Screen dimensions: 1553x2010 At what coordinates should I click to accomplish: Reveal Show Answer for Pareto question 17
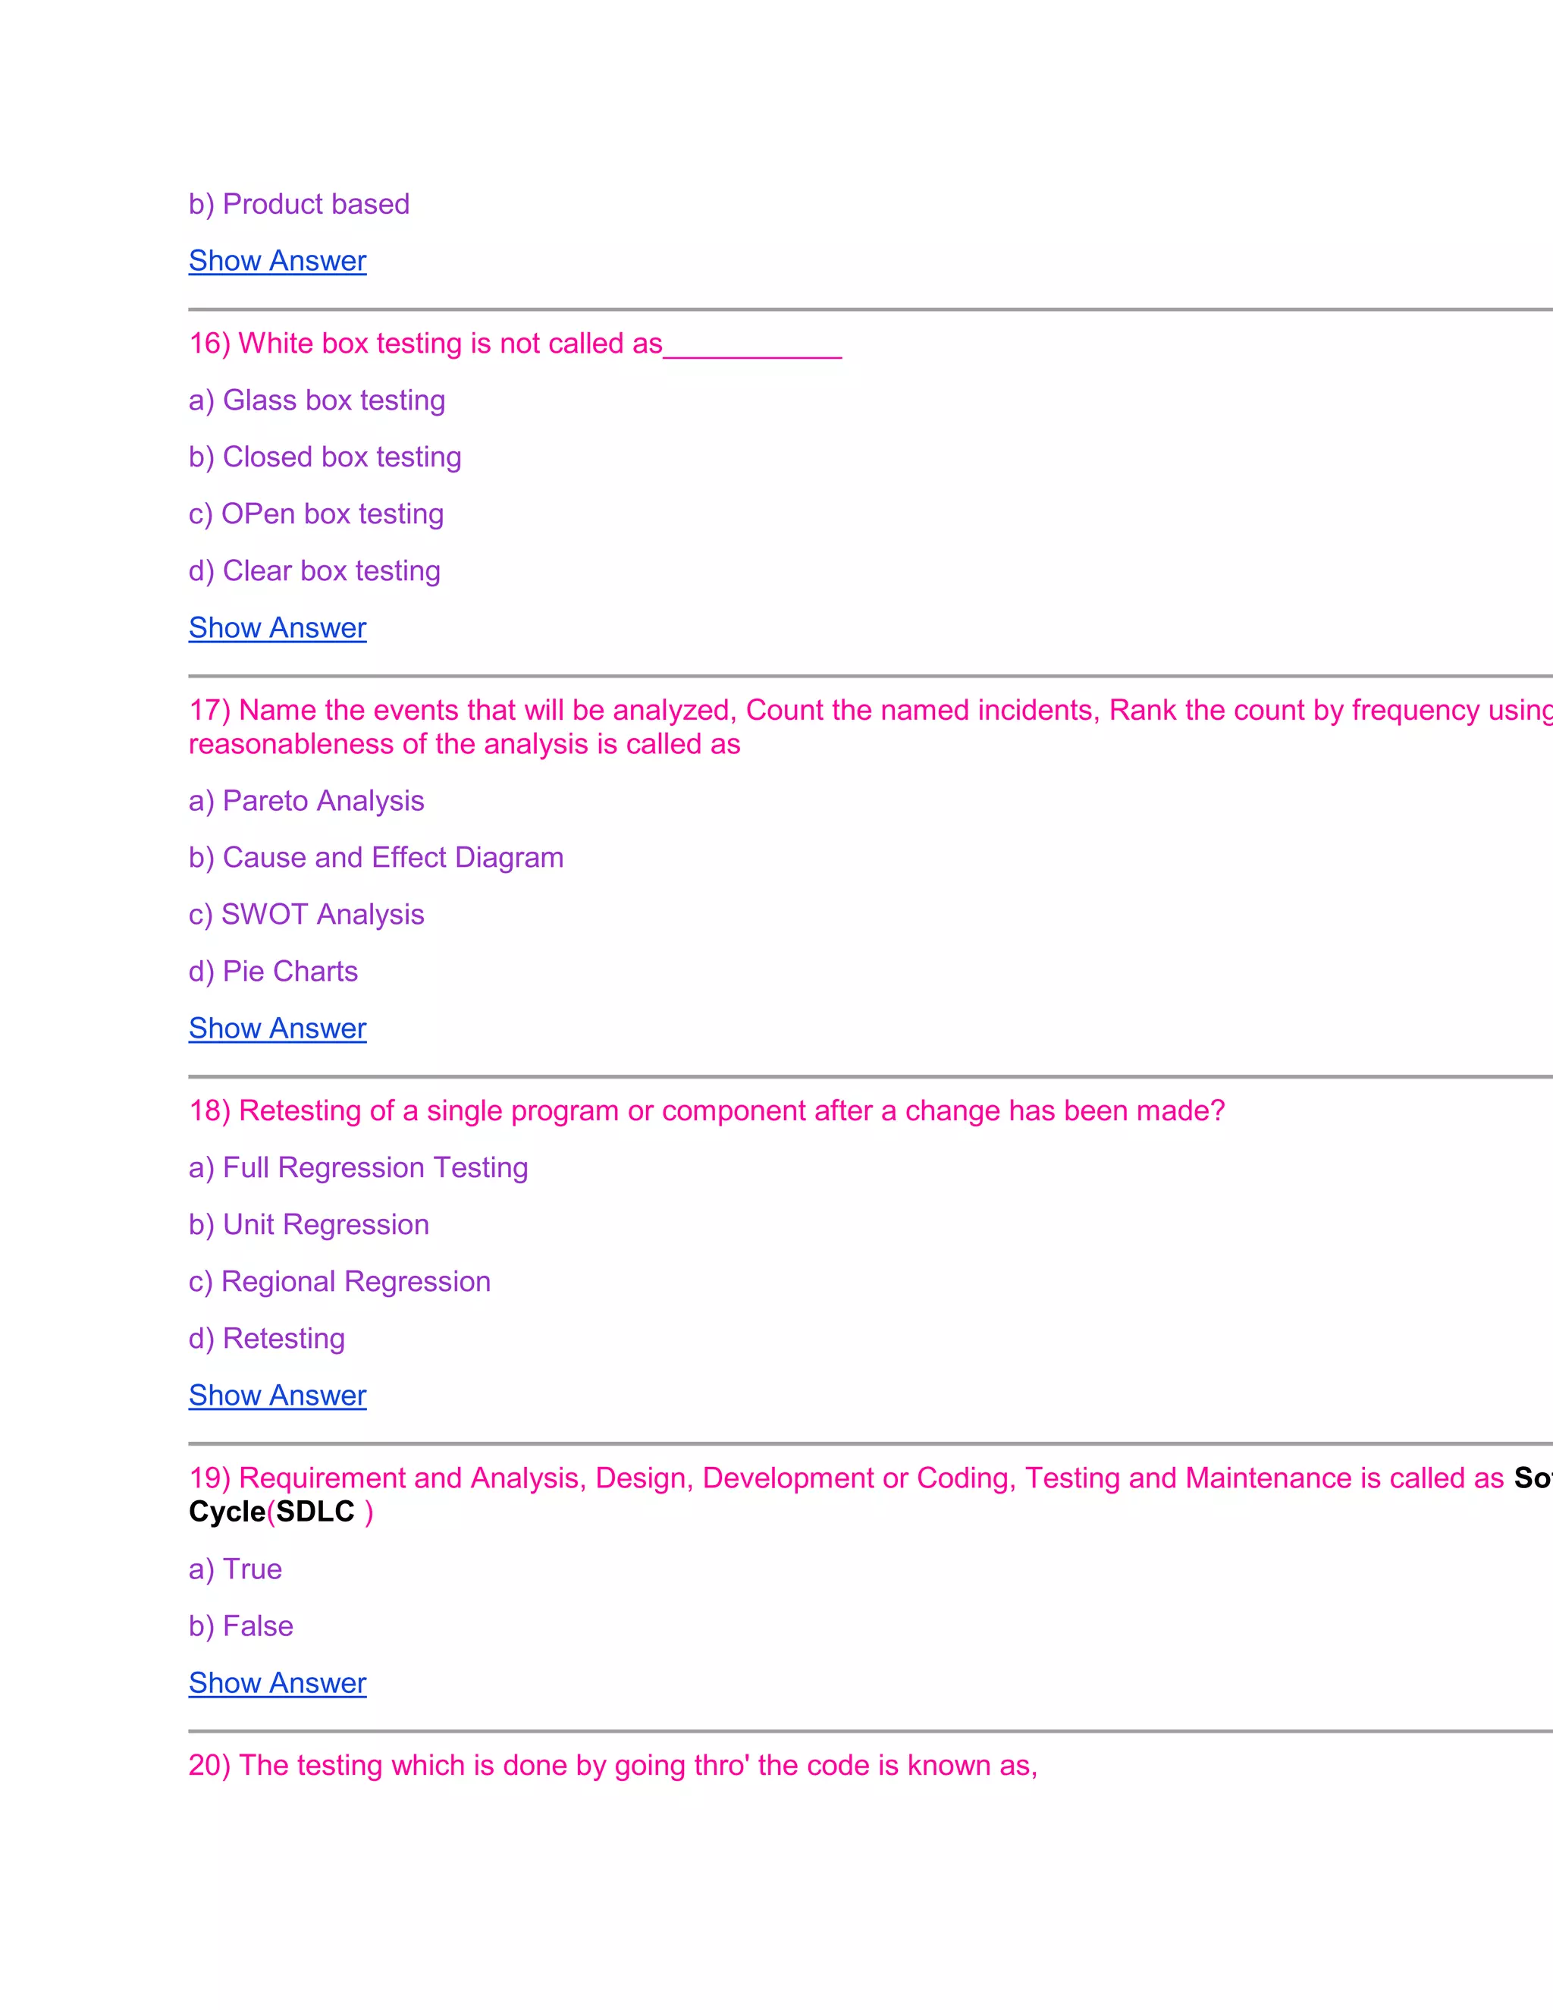(277, 1028)
